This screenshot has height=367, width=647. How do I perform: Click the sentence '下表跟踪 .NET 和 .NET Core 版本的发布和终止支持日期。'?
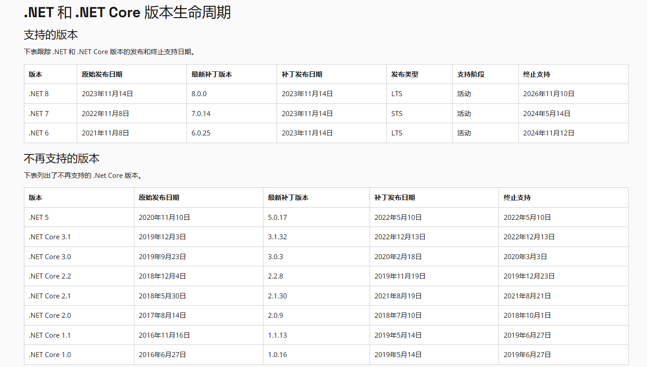click(x=110, y=52)
